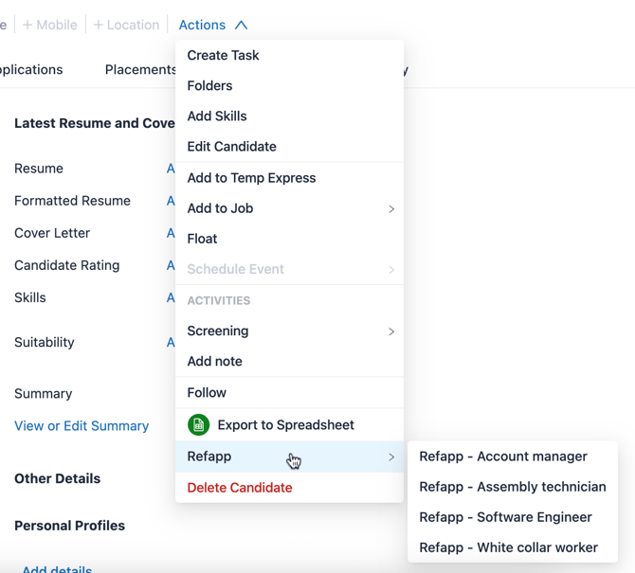Select Create Task from the menu
The height and width of the screenshot is (573, 635).
[x=290, y=55]
